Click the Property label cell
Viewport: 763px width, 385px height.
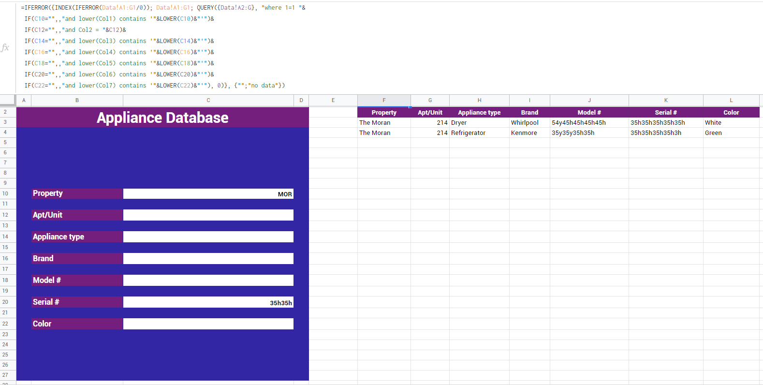click(x=77, y=193)
